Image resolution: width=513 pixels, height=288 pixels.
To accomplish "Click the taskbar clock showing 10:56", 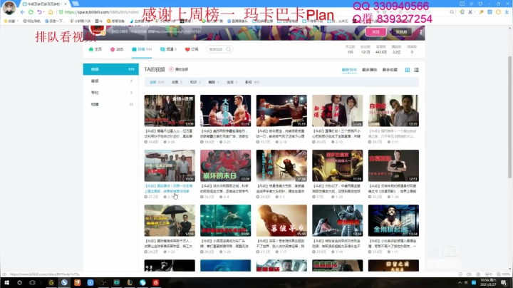I will click(x=488, y=282).
